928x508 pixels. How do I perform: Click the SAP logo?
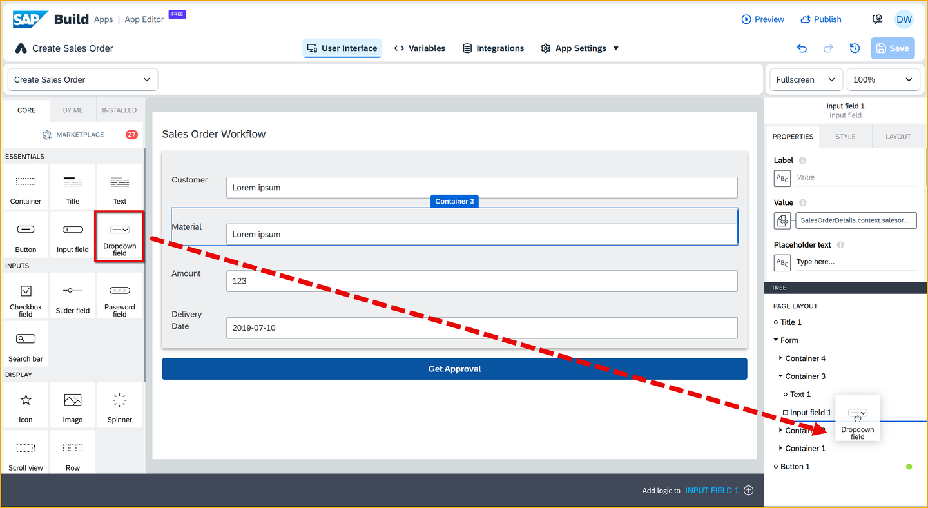point(30,19)
